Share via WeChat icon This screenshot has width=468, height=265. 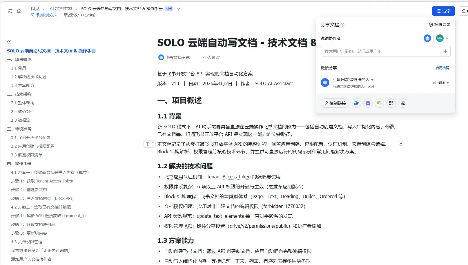point(379,103)
